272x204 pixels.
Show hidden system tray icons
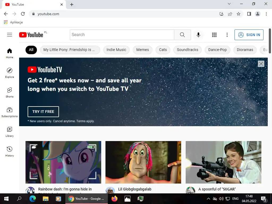tap(209, 199)
